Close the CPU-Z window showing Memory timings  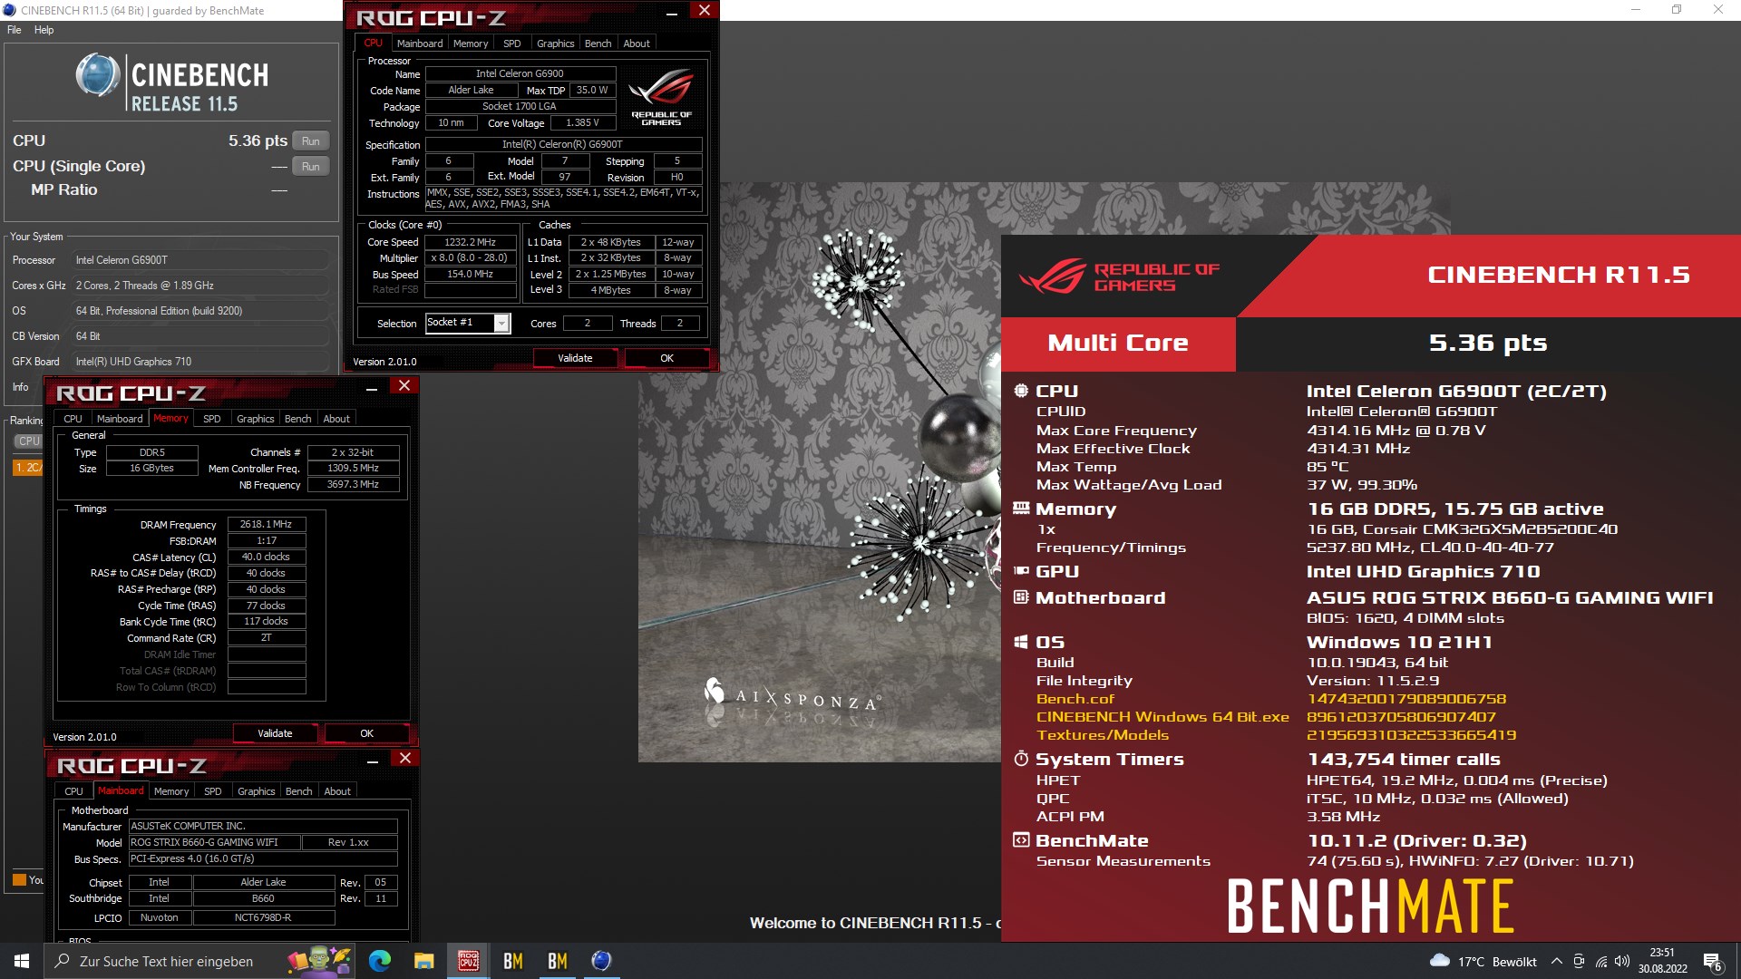pyautogui.click(x=404, y=386)
